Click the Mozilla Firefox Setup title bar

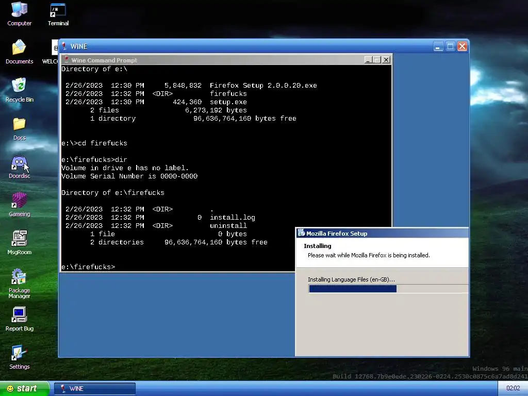pyautogui.click(x=382, y=233)
